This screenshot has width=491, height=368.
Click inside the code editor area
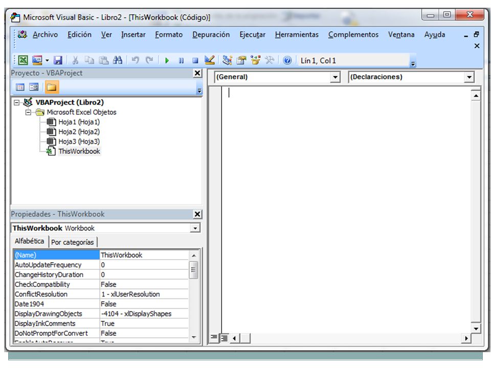[x=346, y=210]
